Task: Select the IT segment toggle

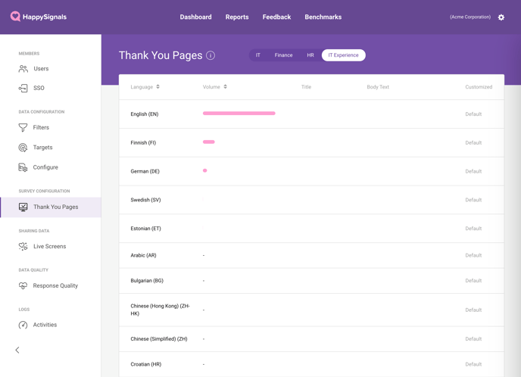Action: click(x=257, y=55)
